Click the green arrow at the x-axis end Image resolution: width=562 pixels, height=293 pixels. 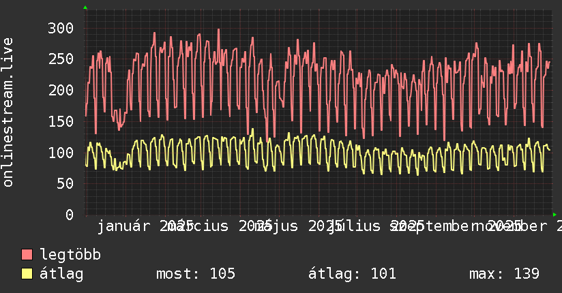tap(554, 215)
